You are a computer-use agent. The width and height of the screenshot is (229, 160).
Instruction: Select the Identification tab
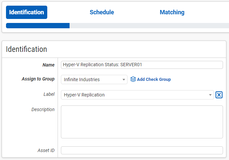(x=27, y=12)
